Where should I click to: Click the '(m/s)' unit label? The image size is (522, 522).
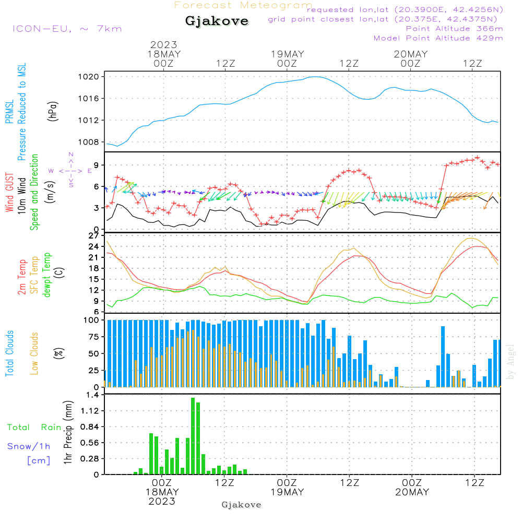click(50, 192)
